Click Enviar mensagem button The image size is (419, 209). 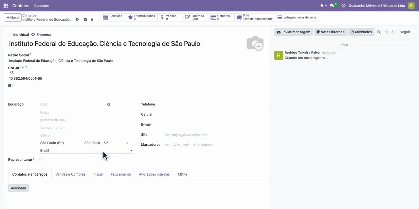coord(294,32)
